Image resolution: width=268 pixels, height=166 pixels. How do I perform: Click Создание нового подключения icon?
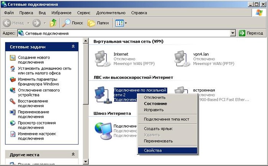click(x=13, y=58)
